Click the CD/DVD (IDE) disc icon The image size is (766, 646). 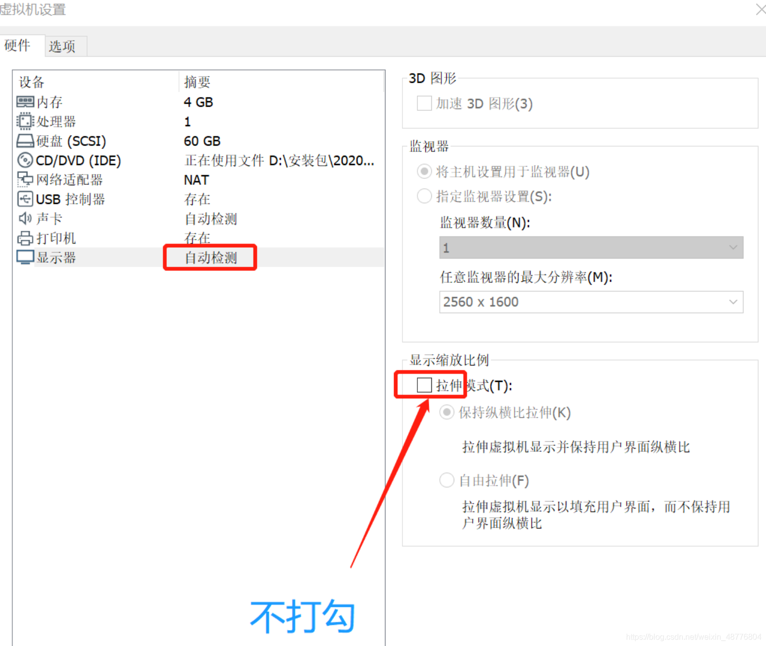tap(25, 160)
